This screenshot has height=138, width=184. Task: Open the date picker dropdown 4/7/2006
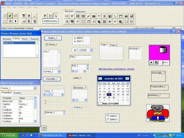click(x=91, y=50)
